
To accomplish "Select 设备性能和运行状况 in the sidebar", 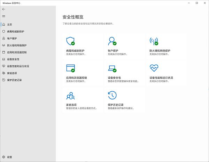I will click(18, 66).
